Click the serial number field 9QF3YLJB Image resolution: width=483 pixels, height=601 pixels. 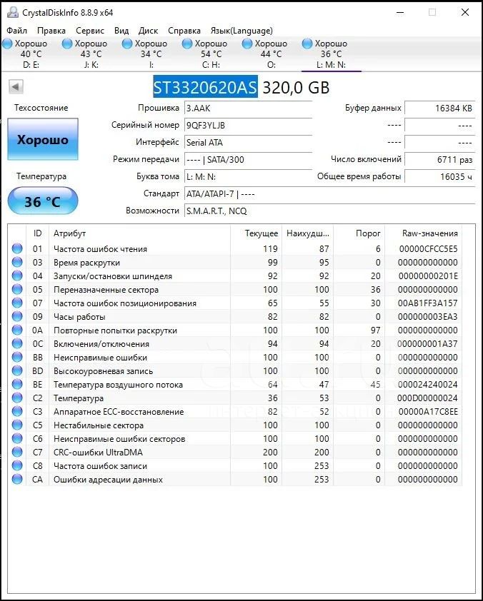pyautogui.click(x=248, y=126)
